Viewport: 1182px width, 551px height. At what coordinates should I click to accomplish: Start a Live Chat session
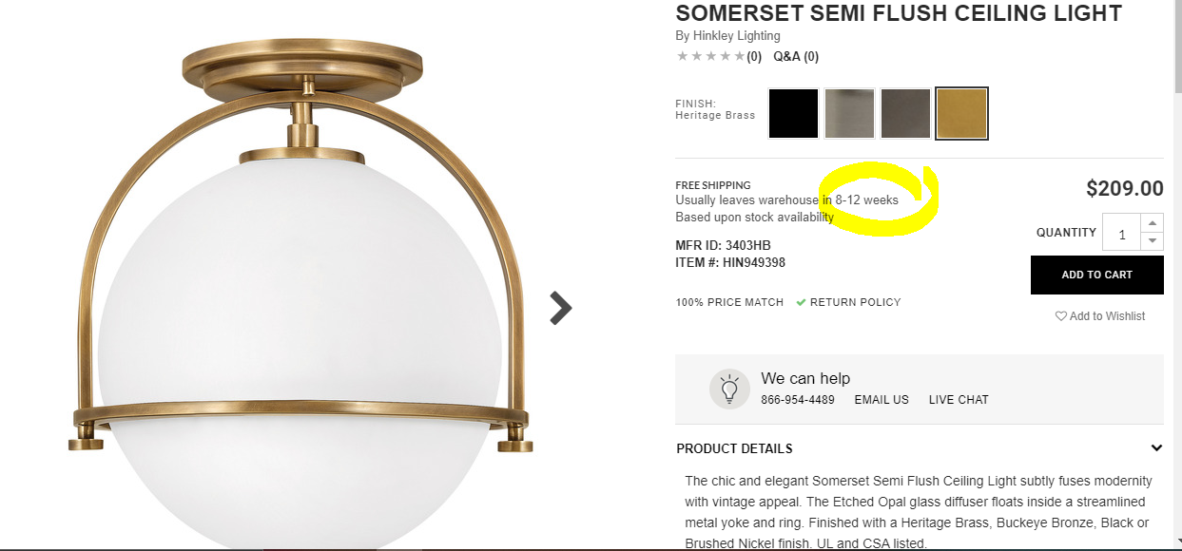click(x=959, y=400)
